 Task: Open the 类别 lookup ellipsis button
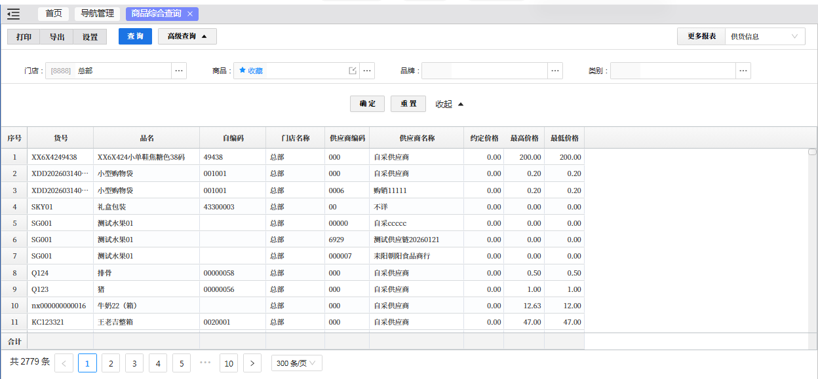[743, 71]
